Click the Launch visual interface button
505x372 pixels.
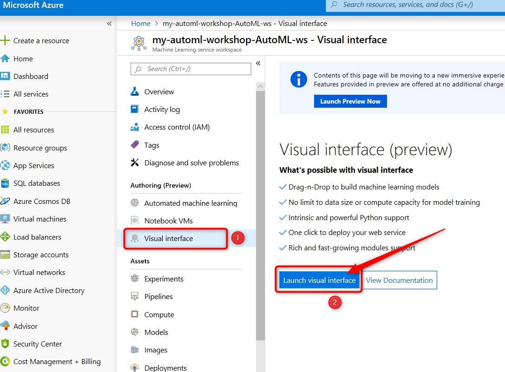(x=319, y=280)
